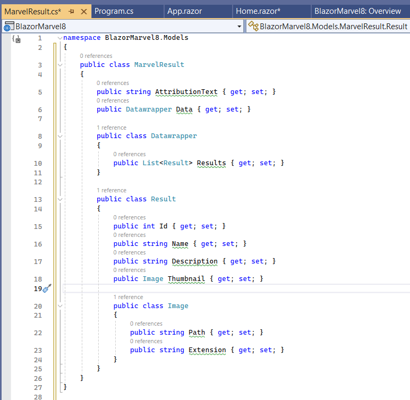This screenshot has width=410, height=400.
Task: Click the Results property name on line 10
Action: point(211,163)
